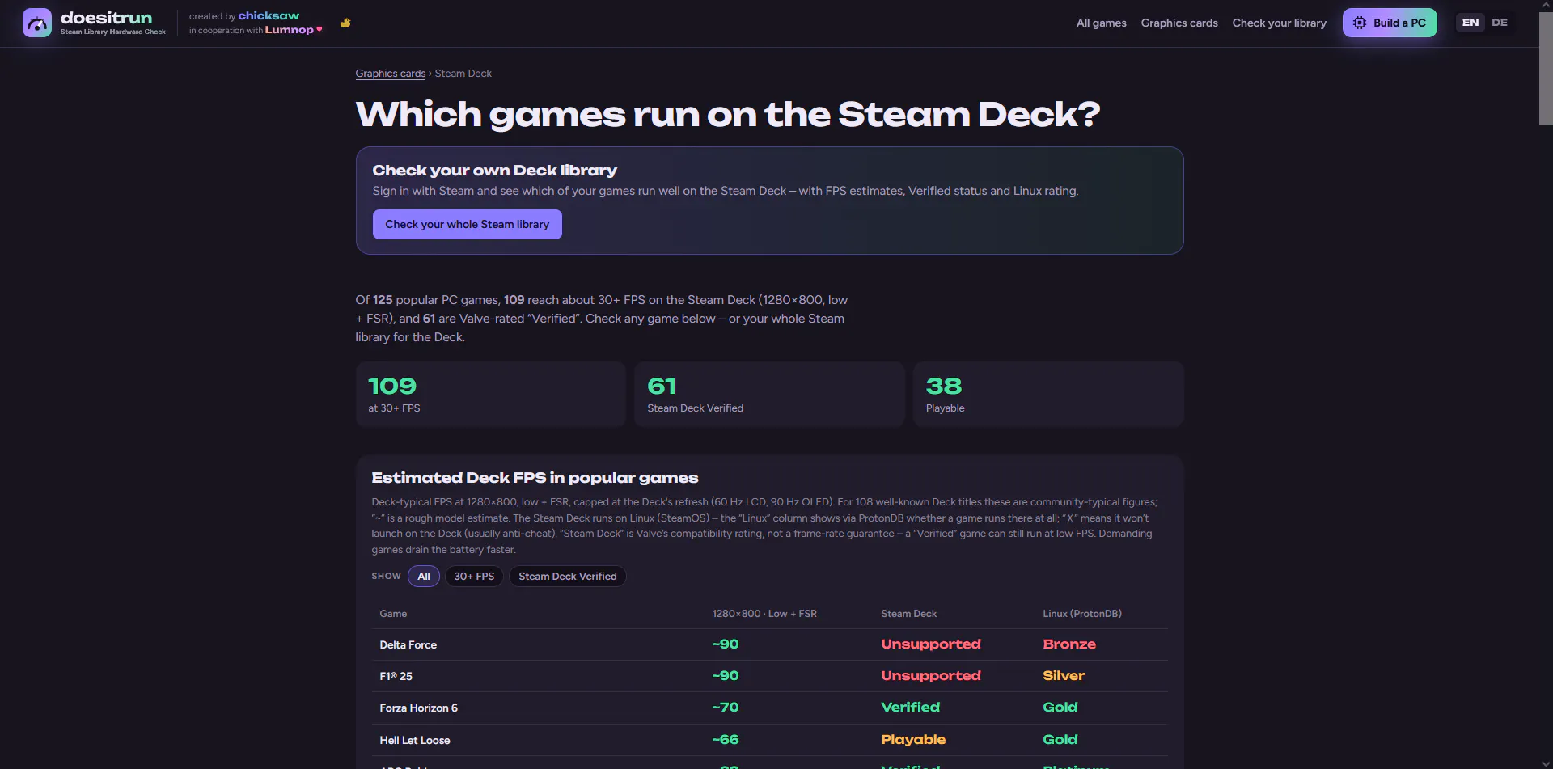The height and width of the screenshot is (769, 1553).
Task: Click Hell Let Loose's Playable status
Action: coord(913,740)
